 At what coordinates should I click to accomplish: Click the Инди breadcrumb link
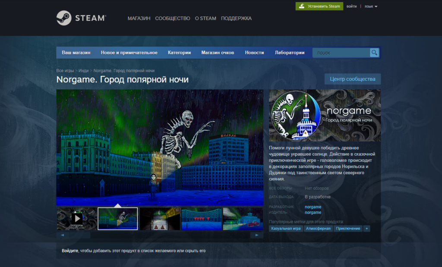coord(83,71)
